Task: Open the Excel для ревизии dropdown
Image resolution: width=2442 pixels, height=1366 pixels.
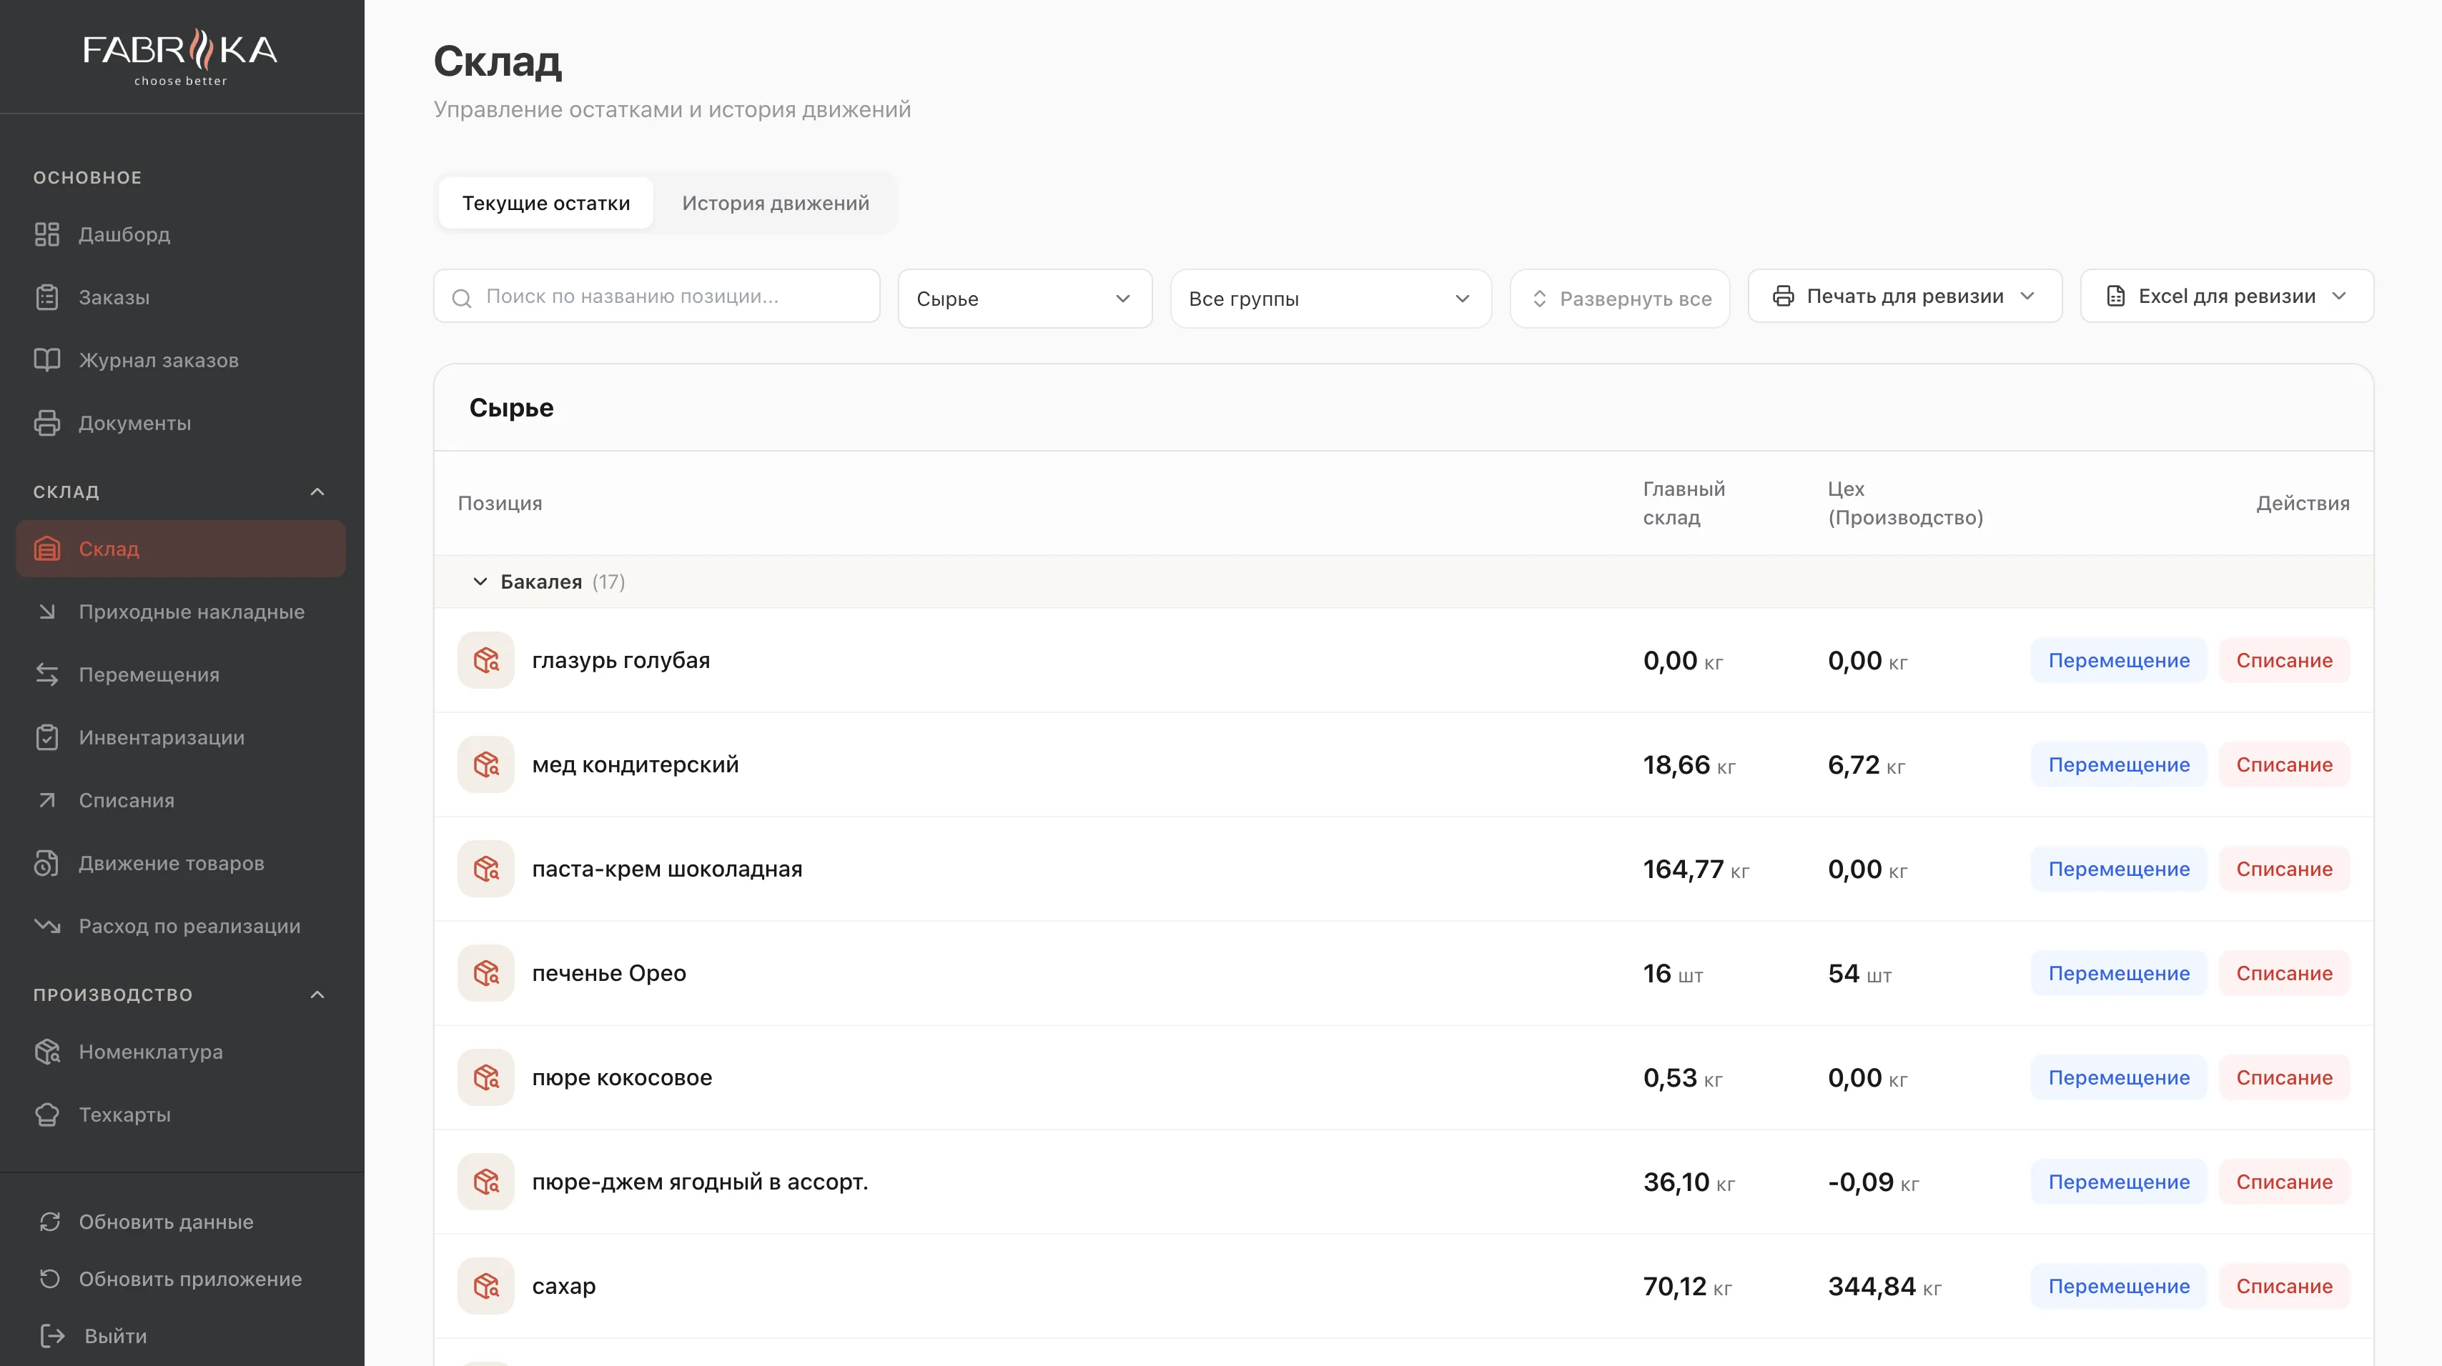Action: point(2227,296)
